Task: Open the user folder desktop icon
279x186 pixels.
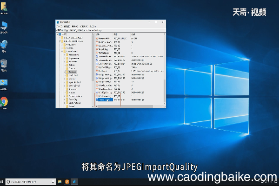Action: [4, 7]
